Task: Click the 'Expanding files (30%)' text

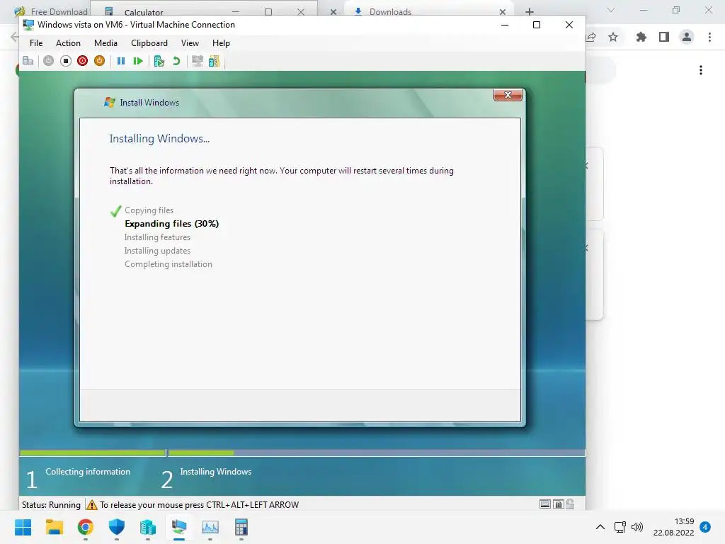Action: click(171, 224)
